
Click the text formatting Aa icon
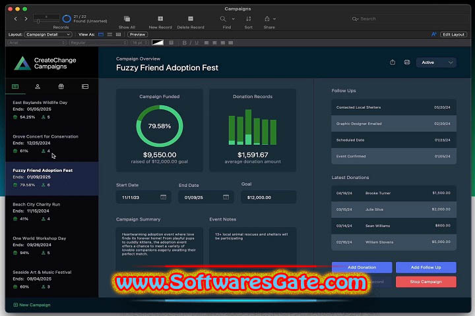coord(434,34)
